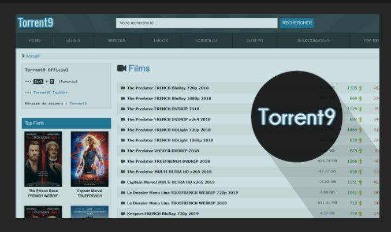Click seeder arrow next to 1151
The image size is (391, 232).
point(360,182)
